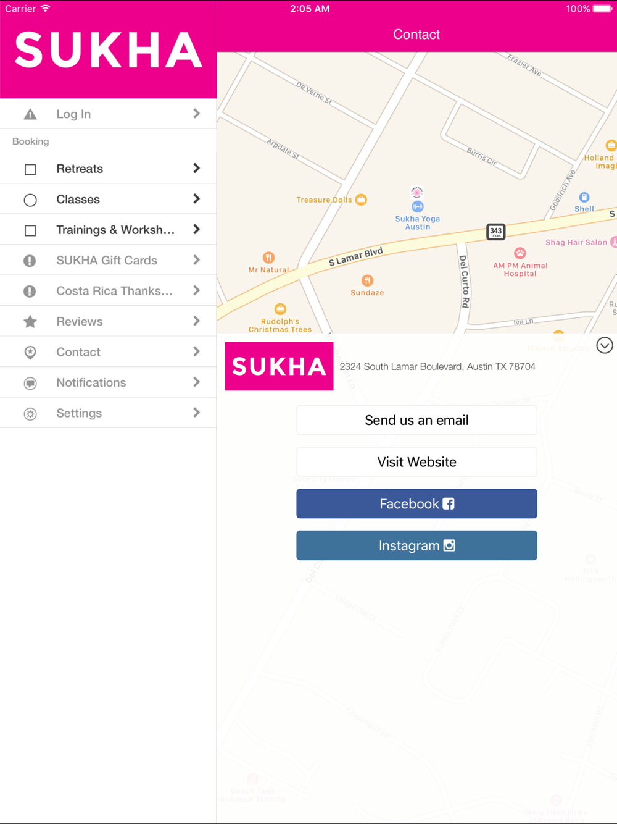Open the Facebook page button
Screen dimensions: 617x824
coord(416,503)
